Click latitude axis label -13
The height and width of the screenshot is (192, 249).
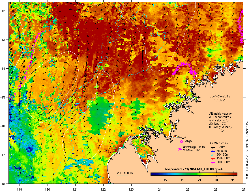coord(3,40)
